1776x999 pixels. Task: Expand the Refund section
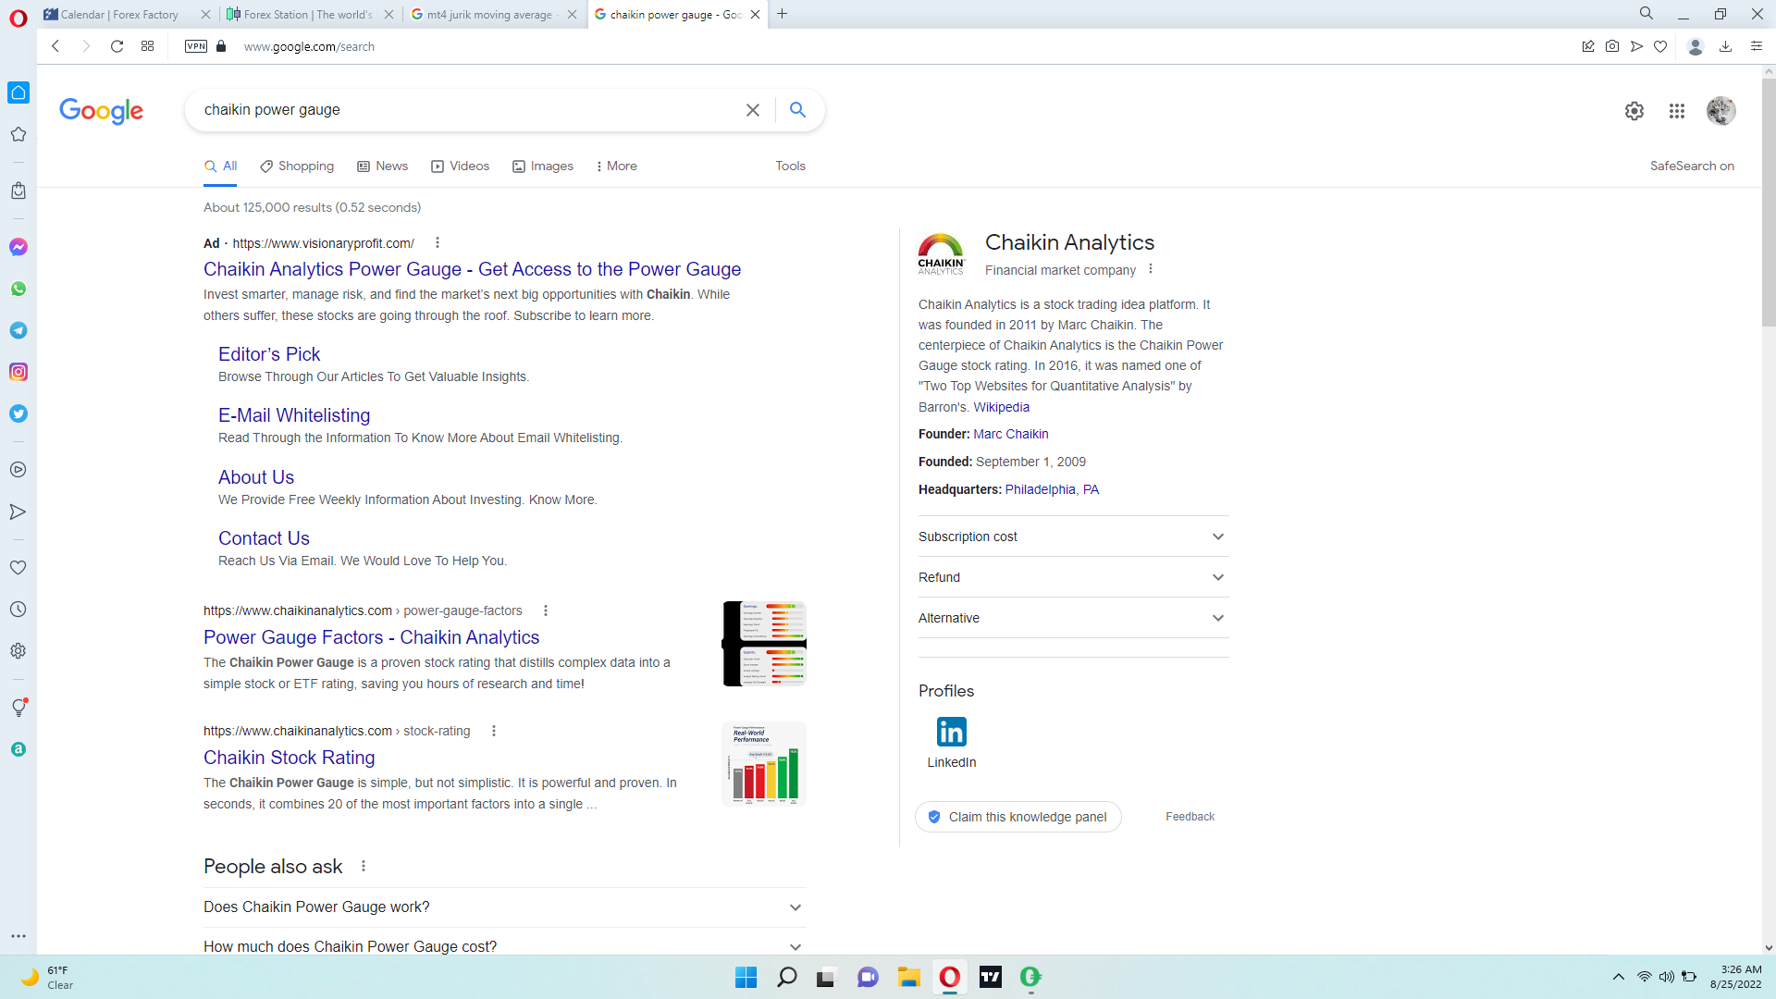pyautogui.click(x=1073, y=577)
